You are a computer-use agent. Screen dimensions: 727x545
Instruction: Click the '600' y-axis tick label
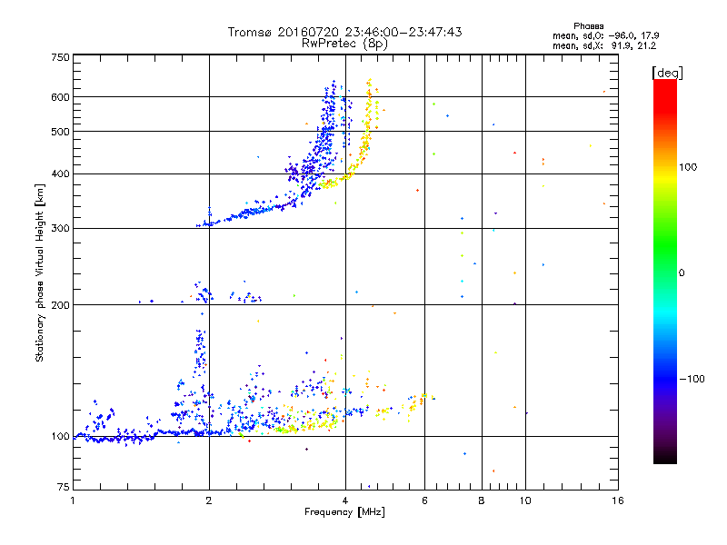point(60,97)
